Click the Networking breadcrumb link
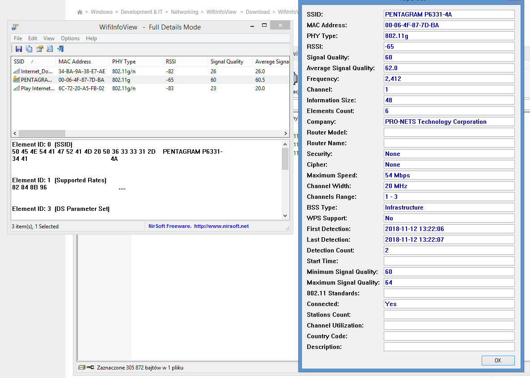 coord(185,12)
